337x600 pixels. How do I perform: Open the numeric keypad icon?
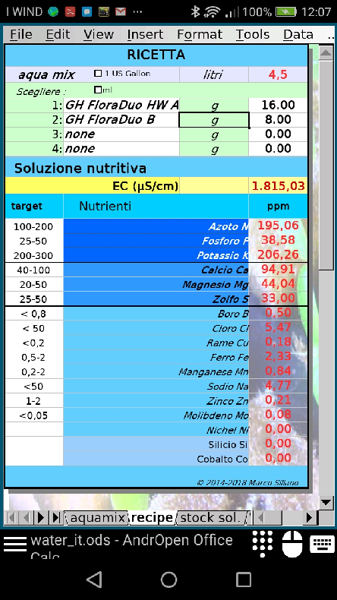click(263, 543)
